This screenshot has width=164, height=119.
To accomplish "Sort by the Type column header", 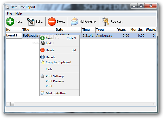I will click(x=106, y=30).
